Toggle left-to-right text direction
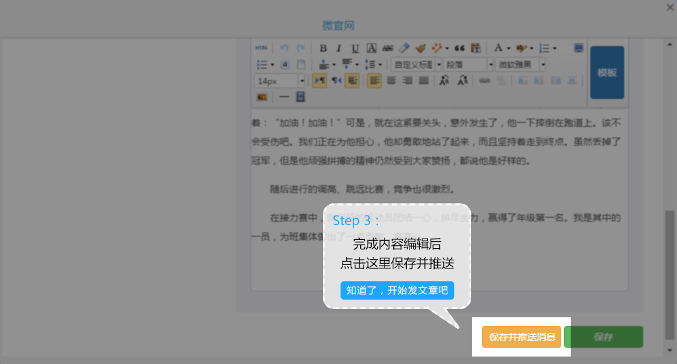This screenshot has width=677, height=364. (319, 81)
